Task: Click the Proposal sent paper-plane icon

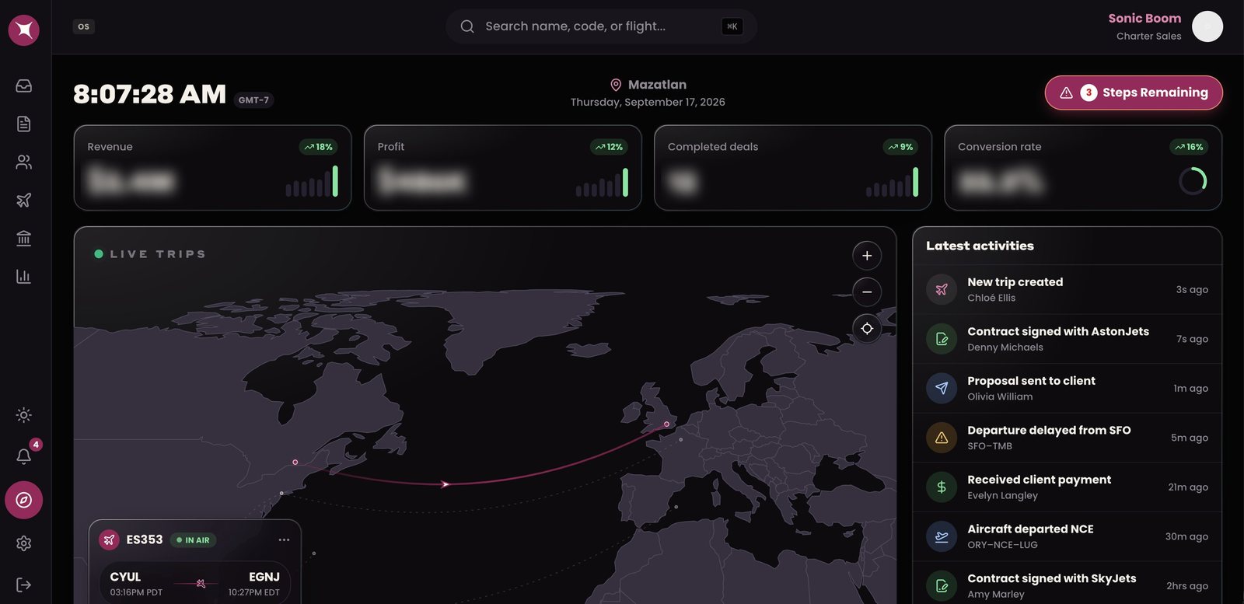Action: [942, 388]
